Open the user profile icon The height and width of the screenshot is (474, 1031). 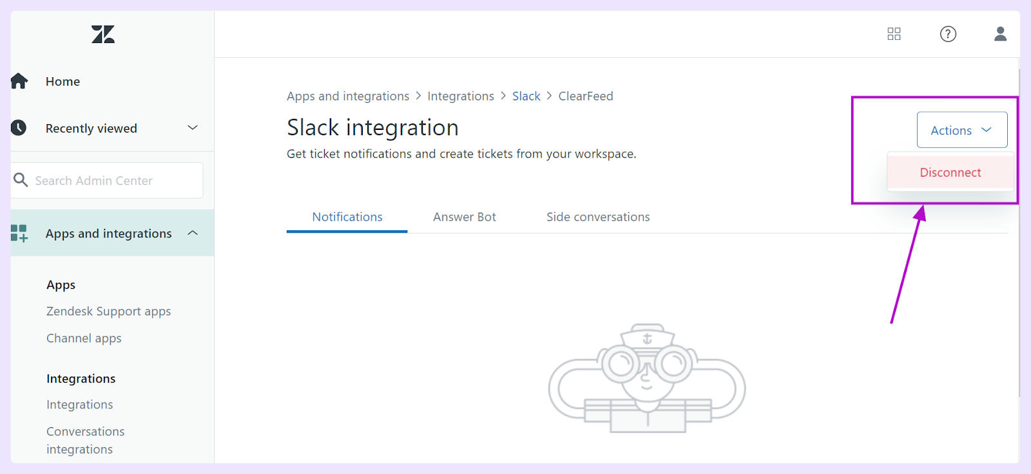[x=1000, y=33]
